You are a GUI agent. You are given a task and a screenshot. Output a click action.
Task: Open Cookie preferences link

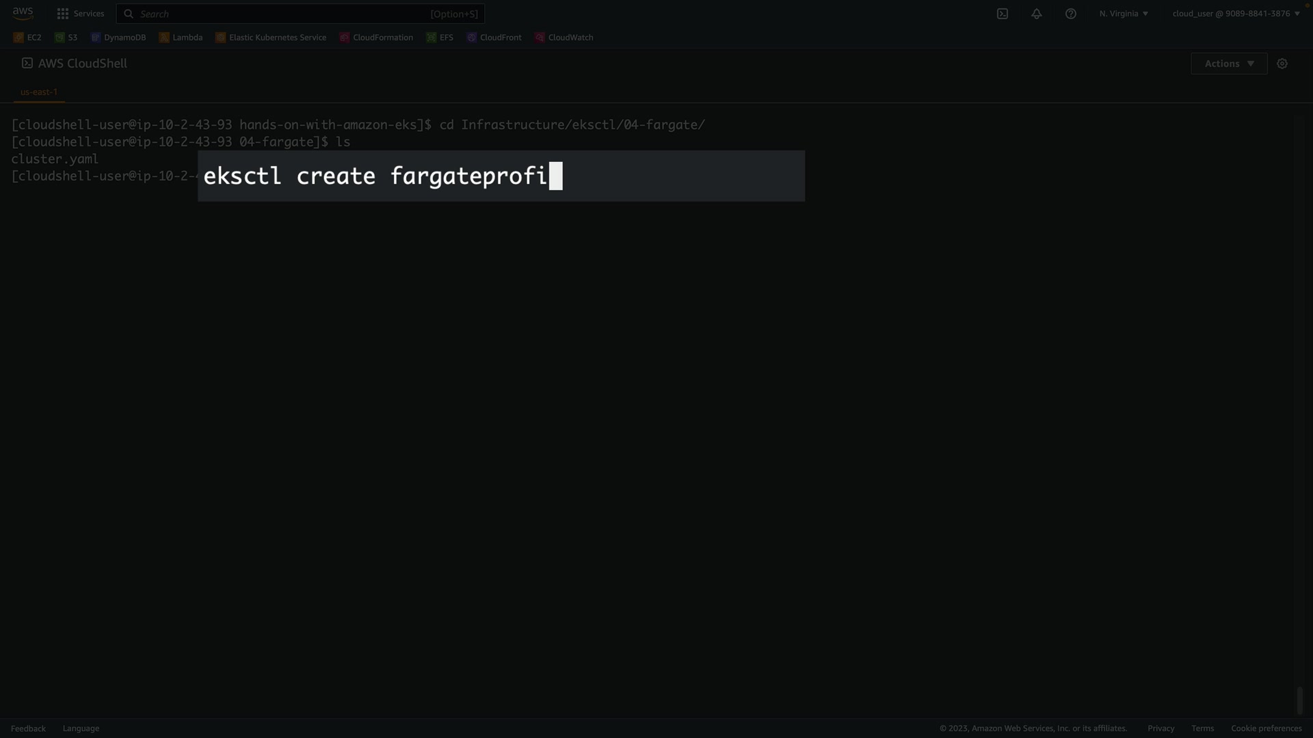(1266, 728)
